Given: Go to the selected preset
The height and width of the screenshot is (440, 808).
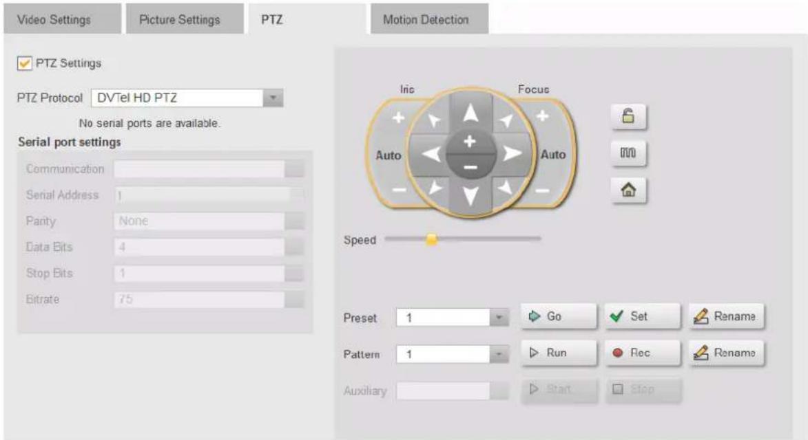Looking at the screenshot, I should tap(559, 316).
